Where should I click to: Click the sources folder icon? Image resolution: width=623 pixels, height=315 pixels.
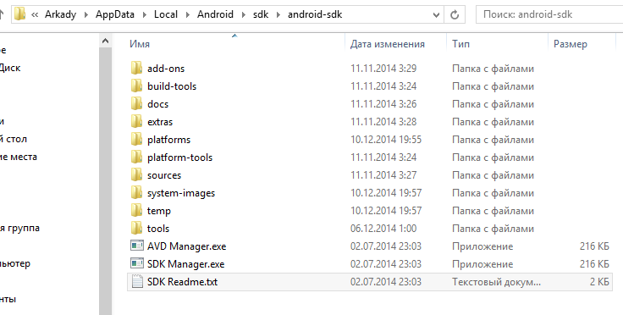(136, 174)
